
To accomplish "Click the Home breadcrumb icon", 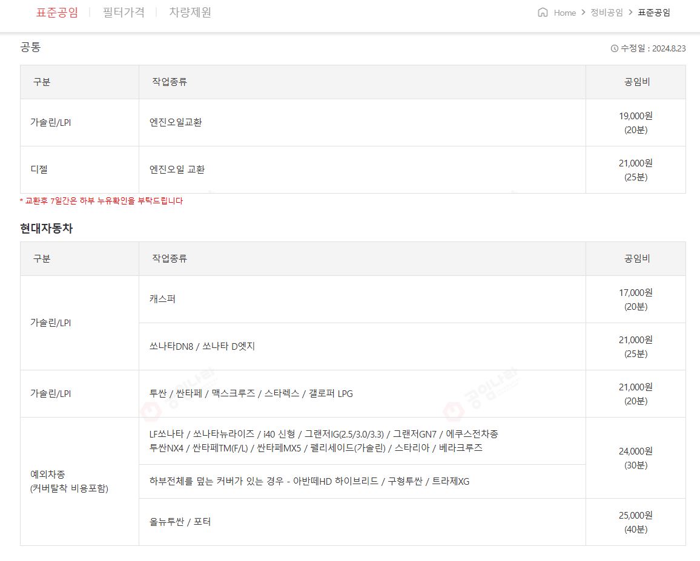I will point(543,13).
